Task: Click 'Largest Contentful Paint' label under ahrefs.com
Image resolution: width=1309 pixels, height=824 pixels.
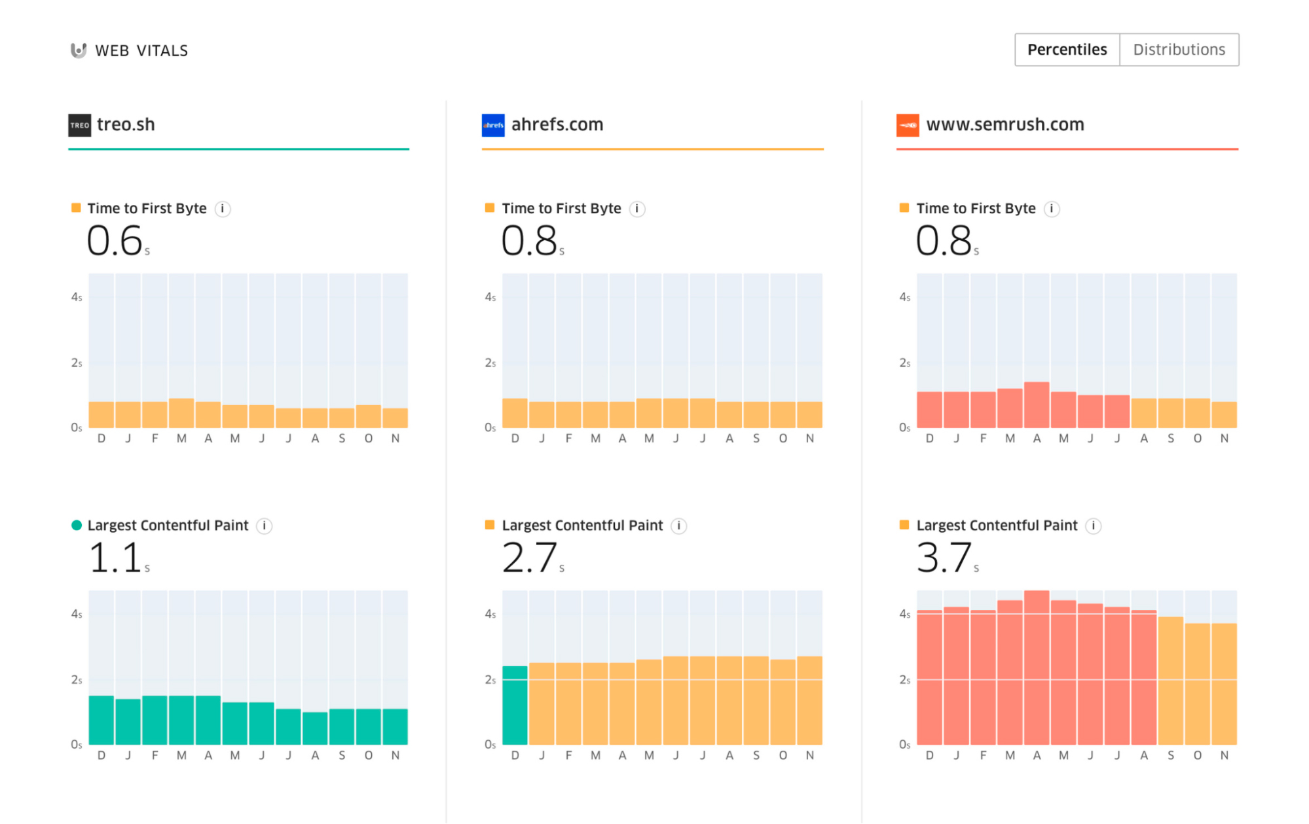Action: [x=582, y=525]
